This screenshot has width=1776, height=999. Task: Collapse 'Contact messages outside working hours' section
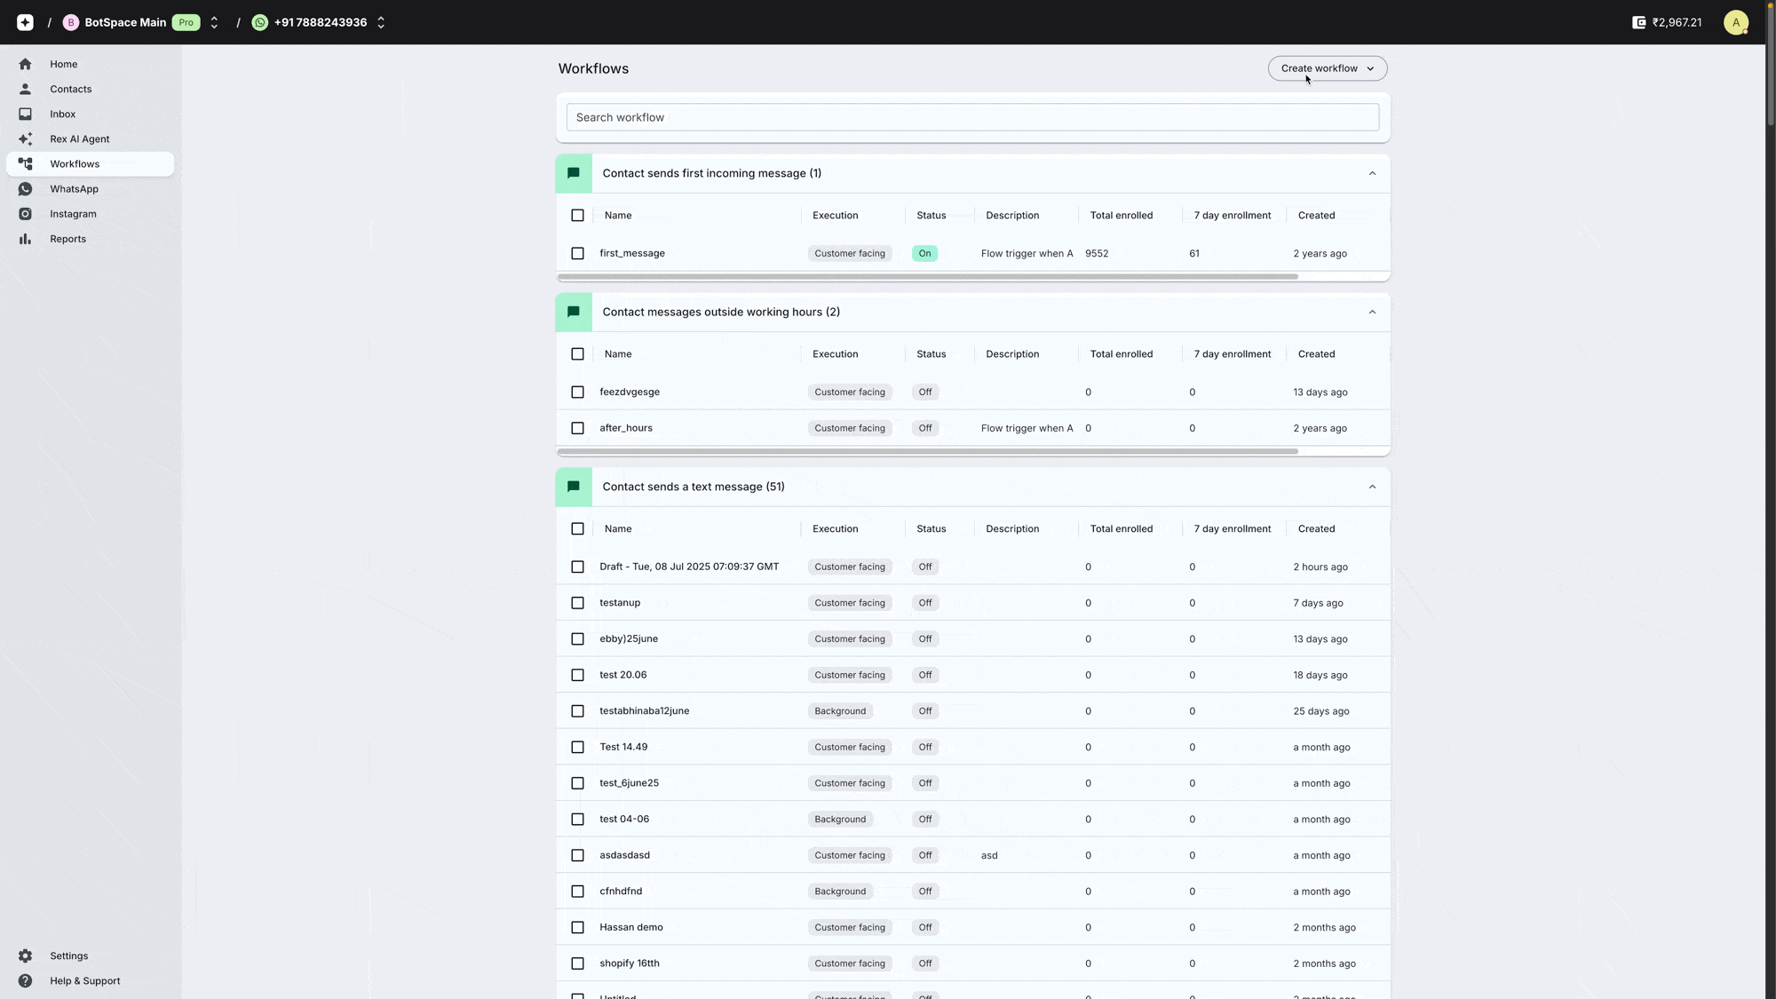(x=1372, y=312)
